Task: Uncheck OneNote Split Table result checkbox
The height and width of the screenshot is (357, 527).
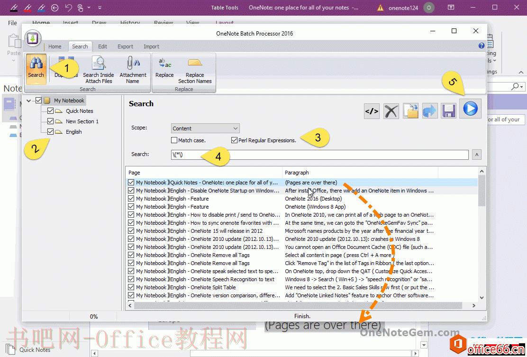Action: [131, 287]
